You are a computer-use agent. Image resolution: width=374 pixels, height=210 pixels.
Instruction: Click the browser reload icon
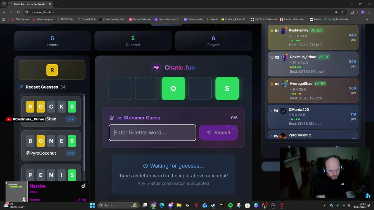[18, 12]
